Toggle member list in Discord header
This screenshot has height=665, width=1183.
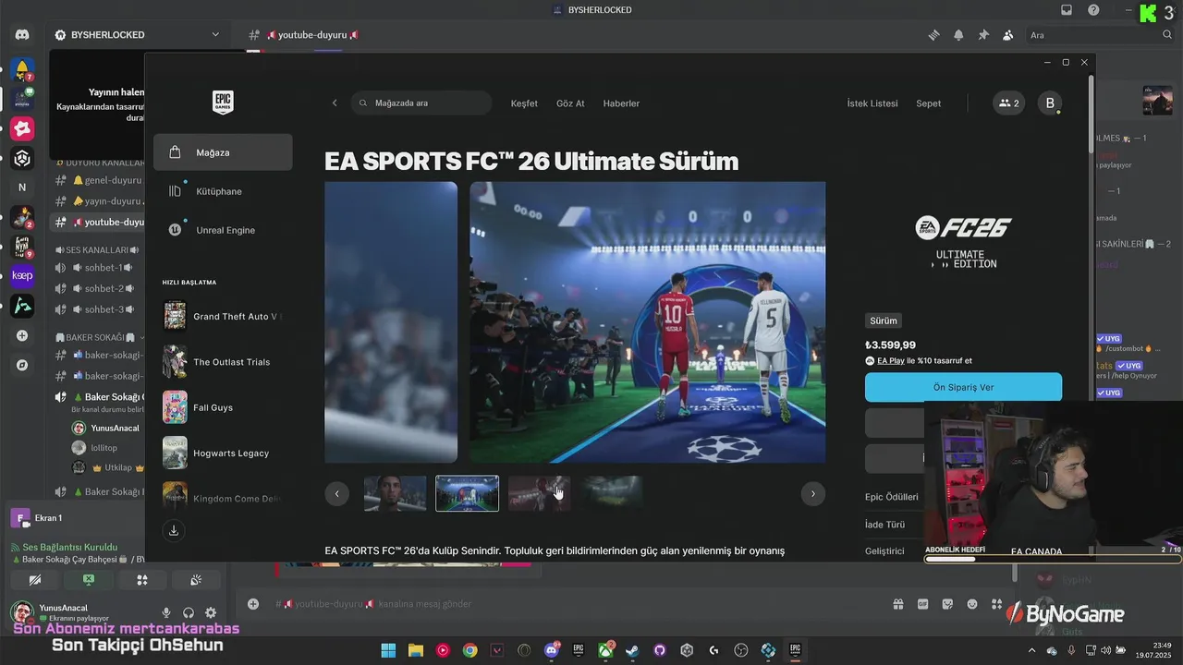point(1007,35)
